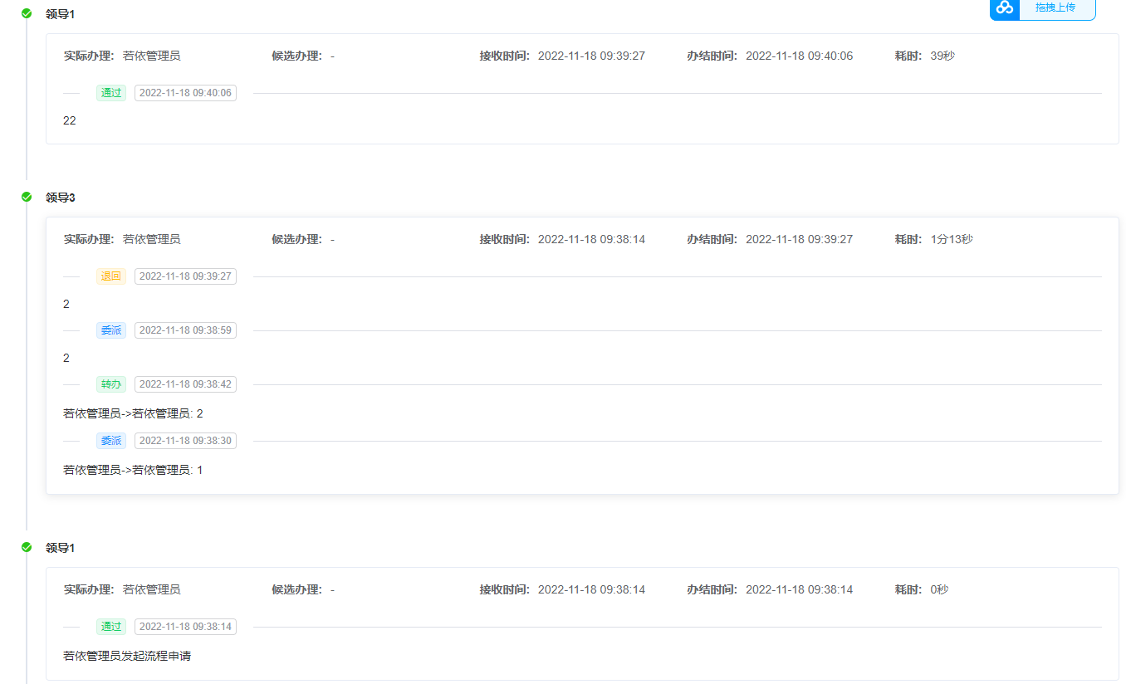Click check icon of 领导1 step finished 09:40:06
This screenshot has width=1126, height=684.
click(x=27, y=13)
